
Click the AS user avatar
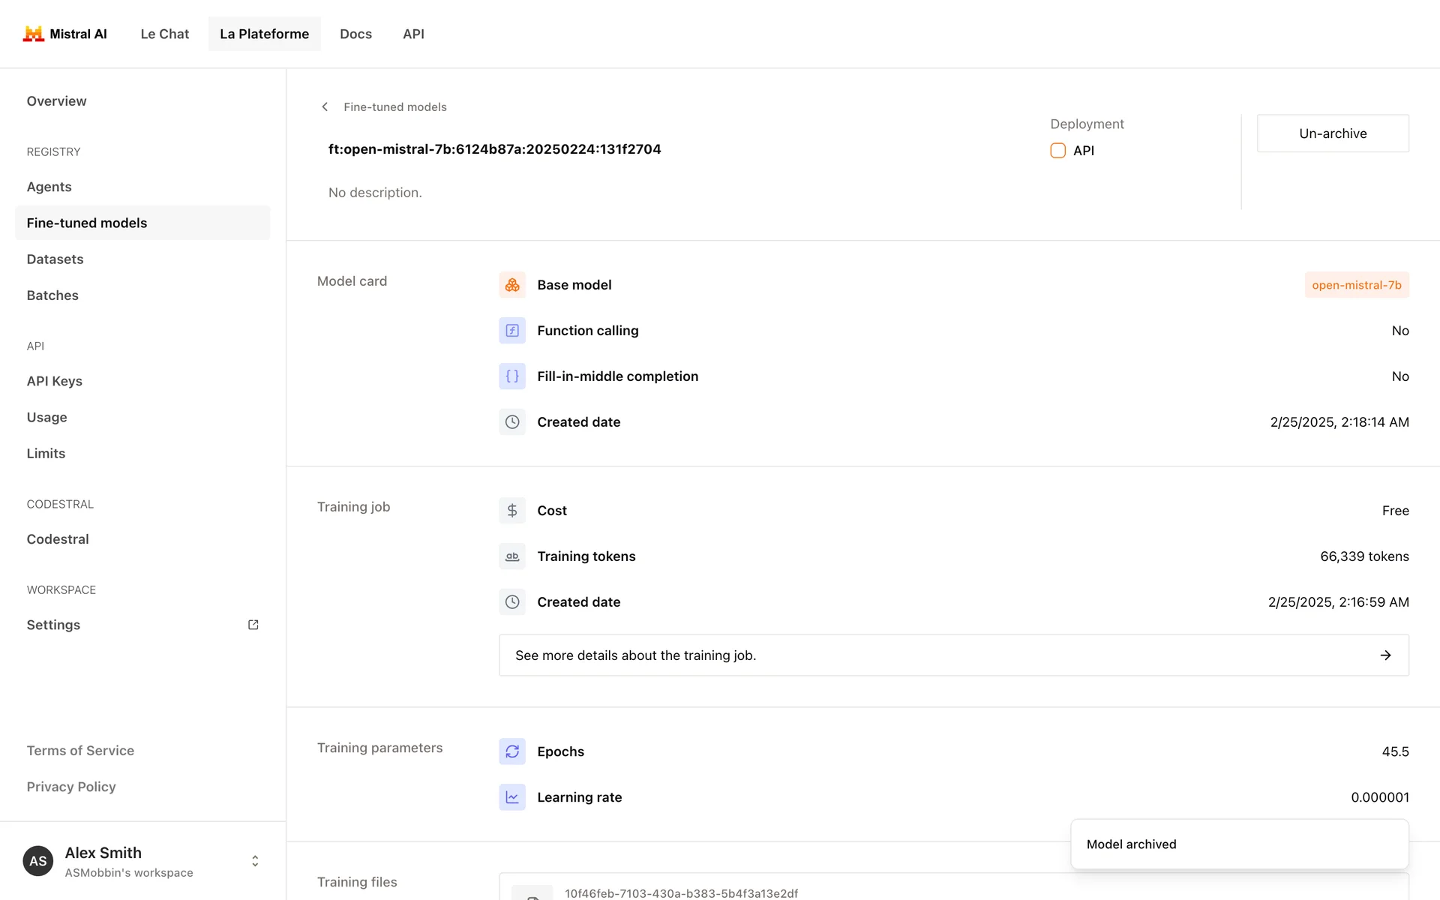[38, 861]
